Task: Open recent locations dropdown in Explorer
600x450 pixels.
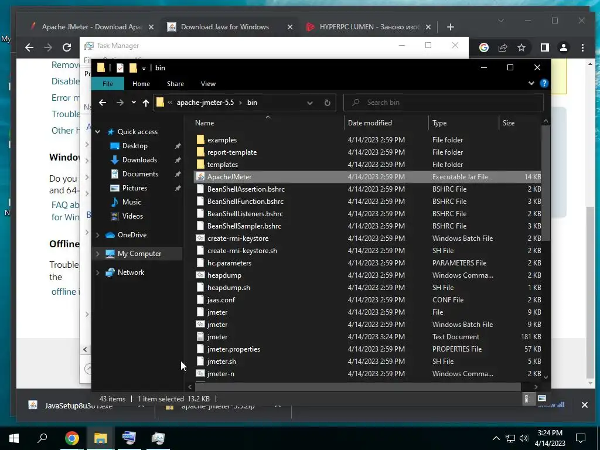Action: coord(134,103)
